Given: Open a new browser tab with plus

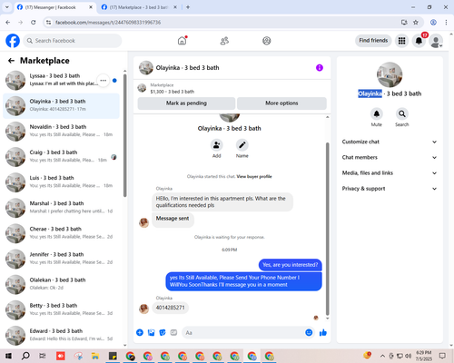Looking at the screenshot, I should [188, 7].
